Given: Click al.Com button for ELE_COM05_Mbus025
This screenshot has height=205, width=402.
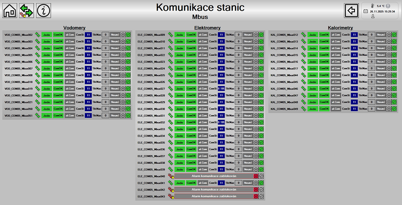Looking at the screenshot, I should point(203,75).
